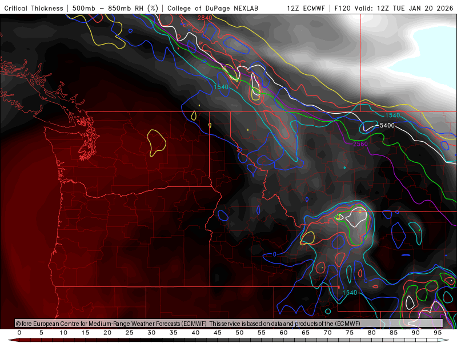Select the "500mb – 850mb RH (%)" header label

pyautogui.click(x=115, y=8)
